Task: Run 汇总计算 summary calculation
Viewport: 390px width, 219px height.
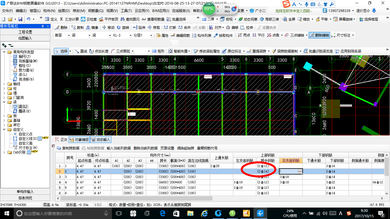Action: pos(69,19)
